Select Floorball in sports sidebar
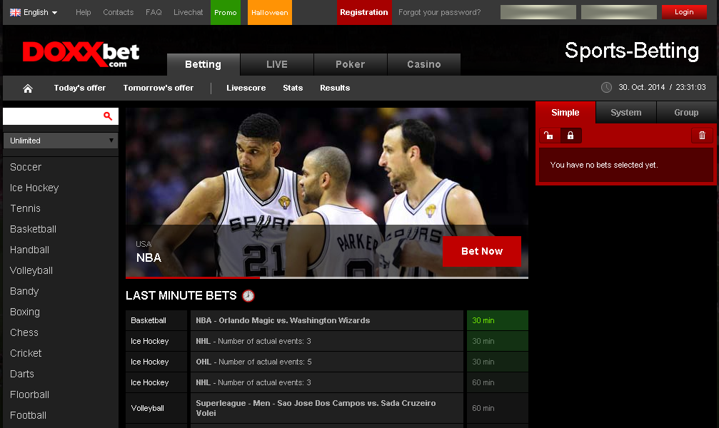The height and width of the screenshot is (428, 719). coord(29,394)
